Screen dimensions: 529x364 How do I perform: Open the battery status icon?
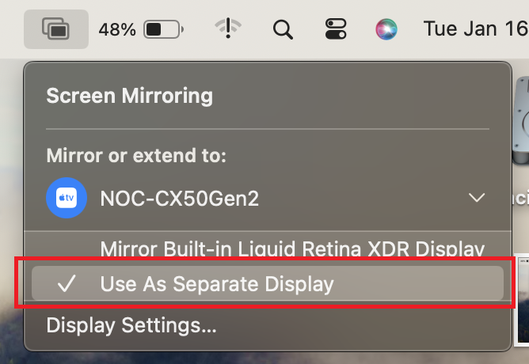pos(164,30)
